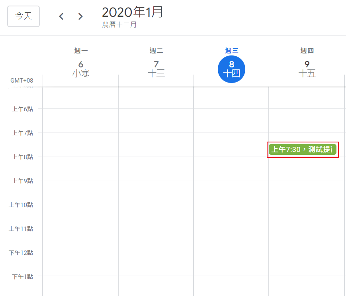Viewport: 346px width, 296px height.
Task: Click the 上午11點 time slot on Tuesday
Action: (156, 240)
